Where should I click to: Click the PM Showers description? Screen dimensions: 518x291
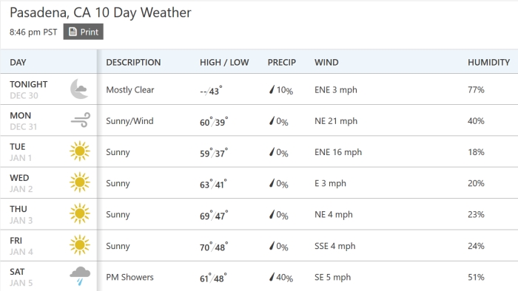pyautogui.click(x=129, y=277)
